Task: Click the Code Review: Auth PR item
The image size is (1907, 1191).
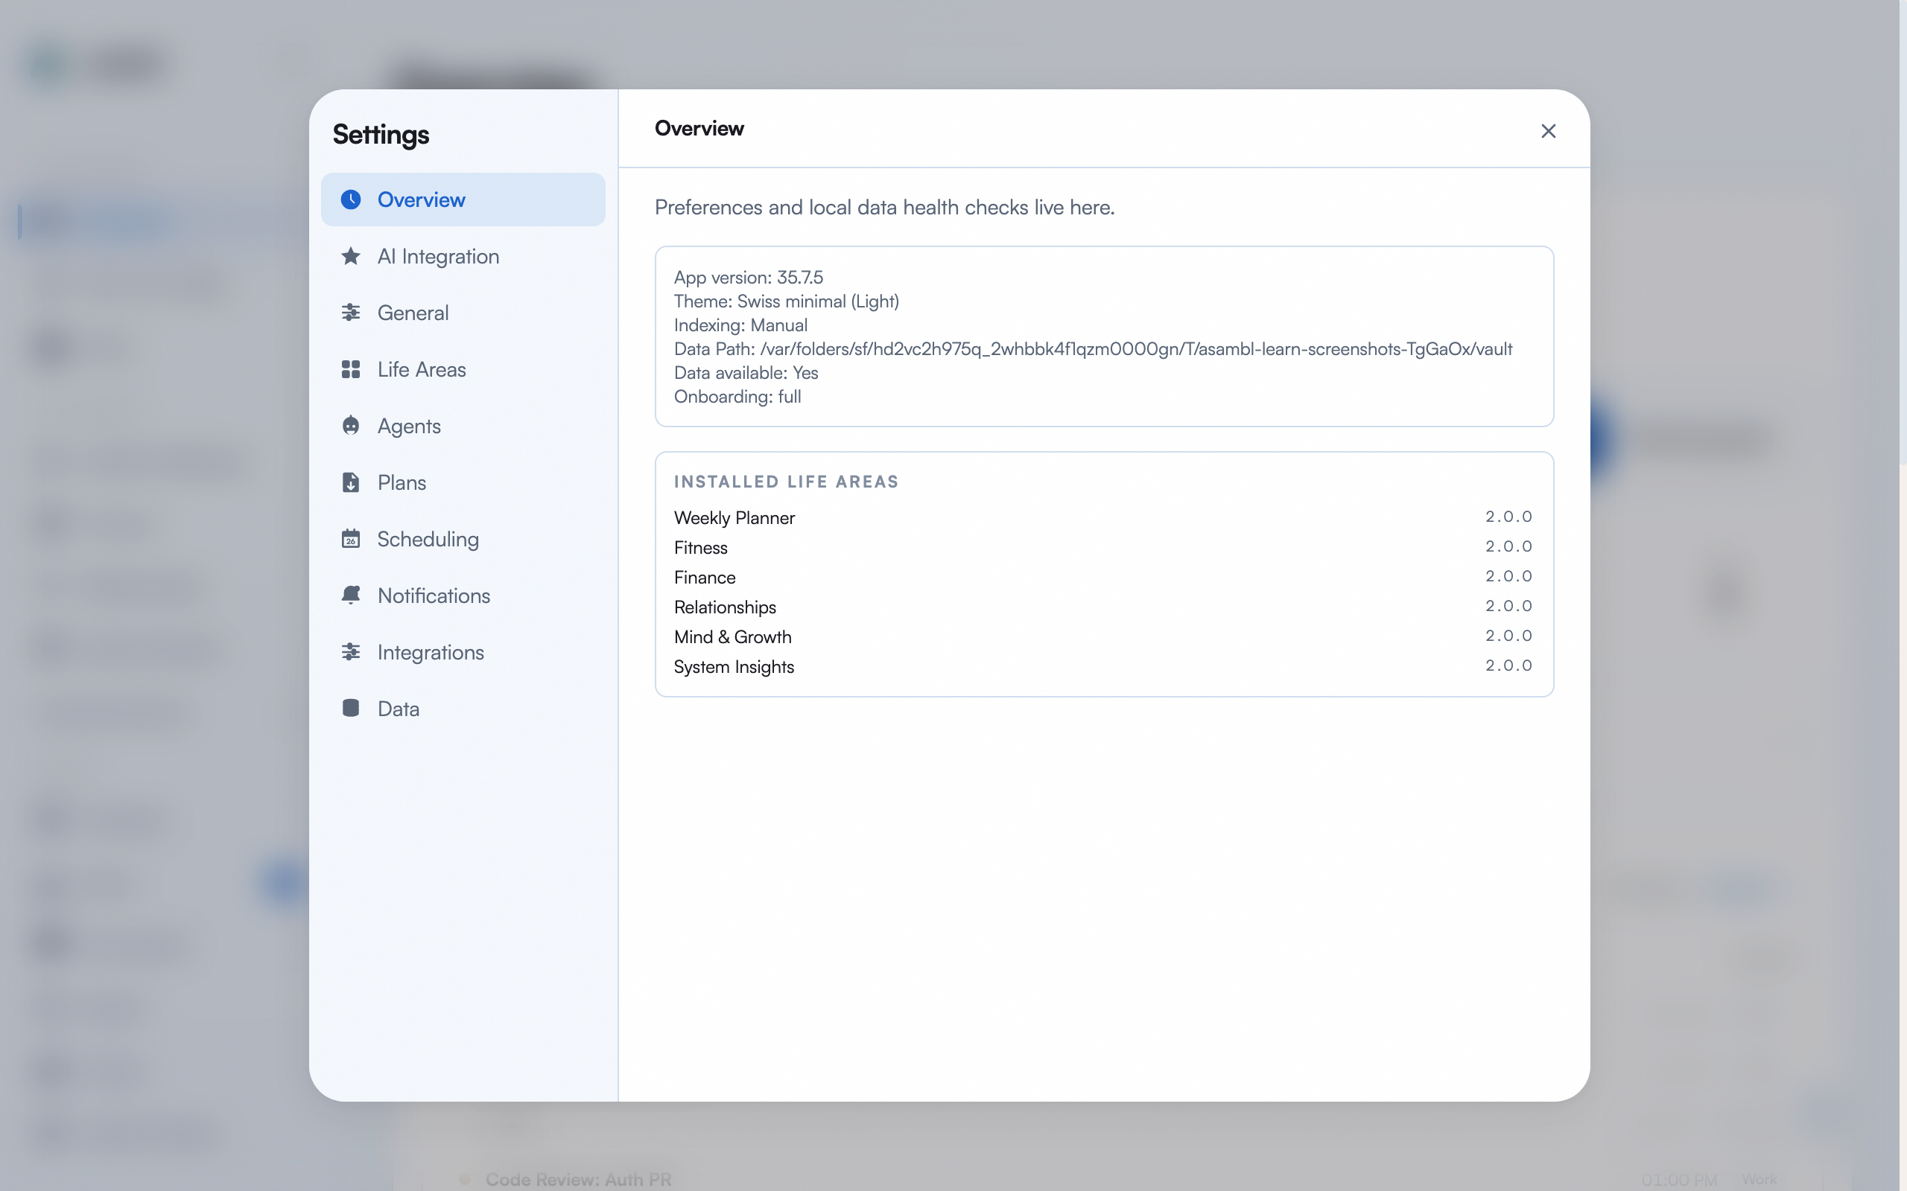Action: [580, 1179]
